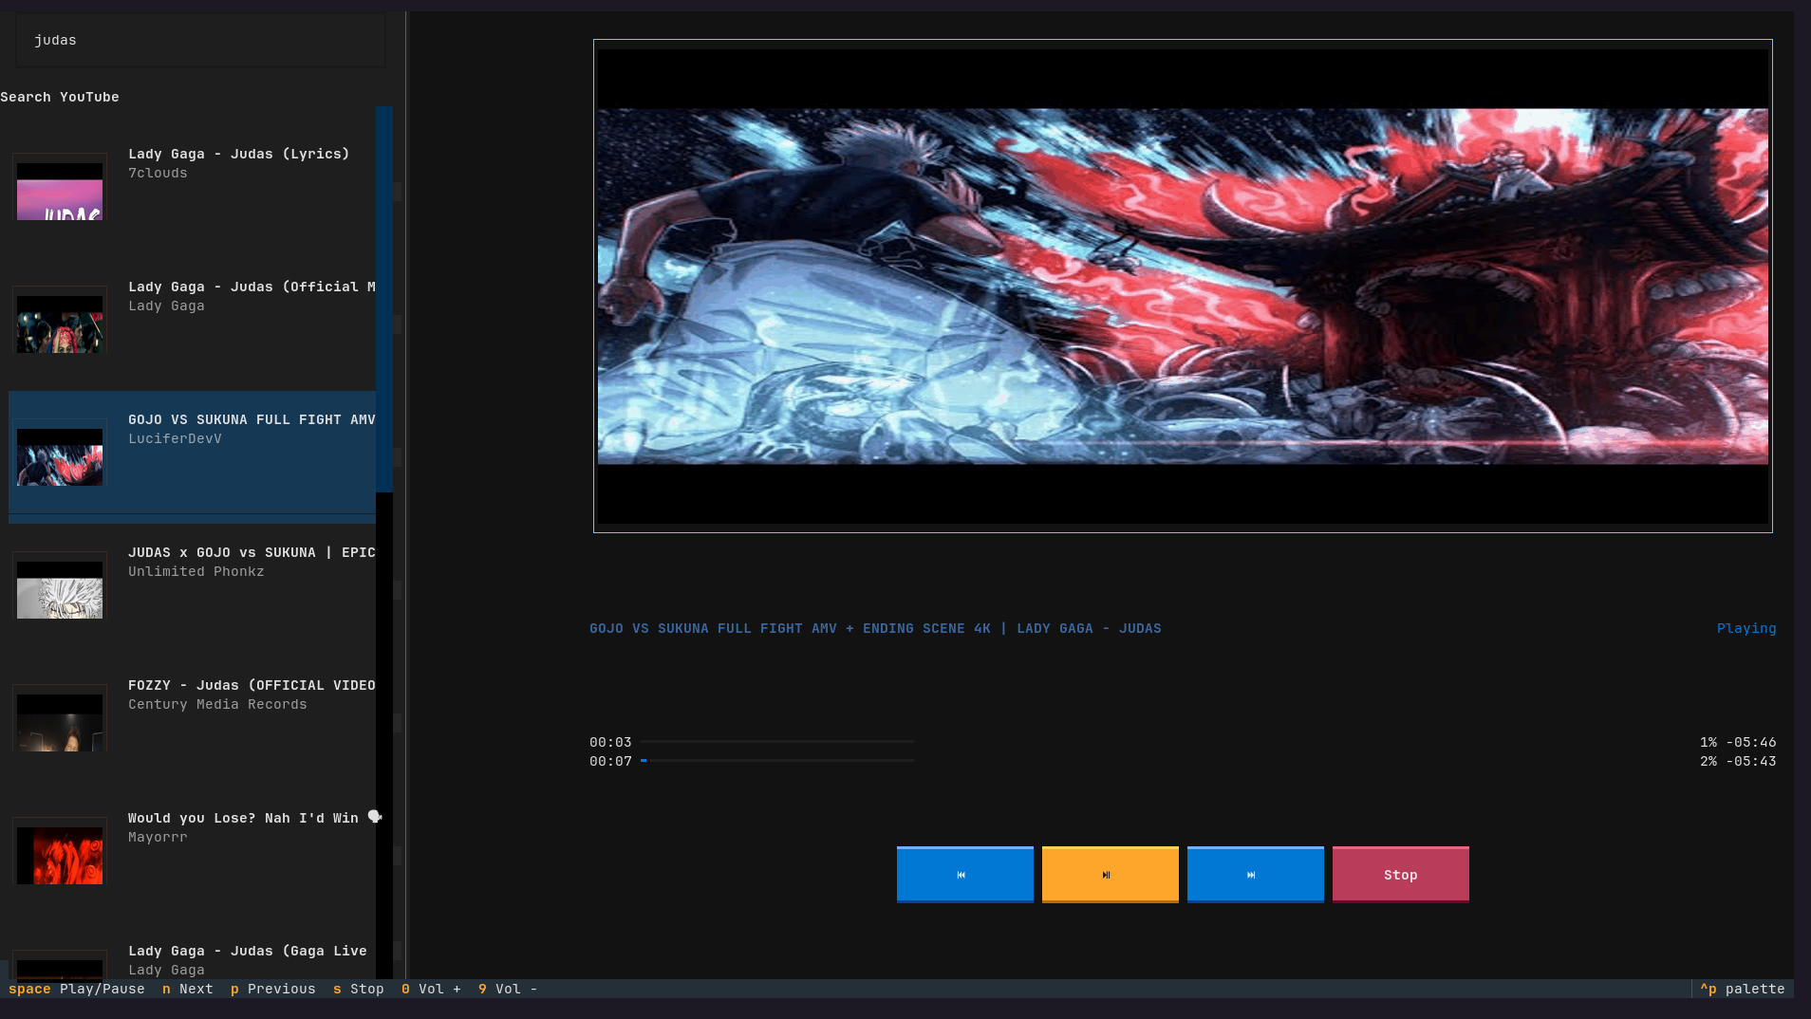Click 'p Previous' footer shortcut

pos(273,989)
